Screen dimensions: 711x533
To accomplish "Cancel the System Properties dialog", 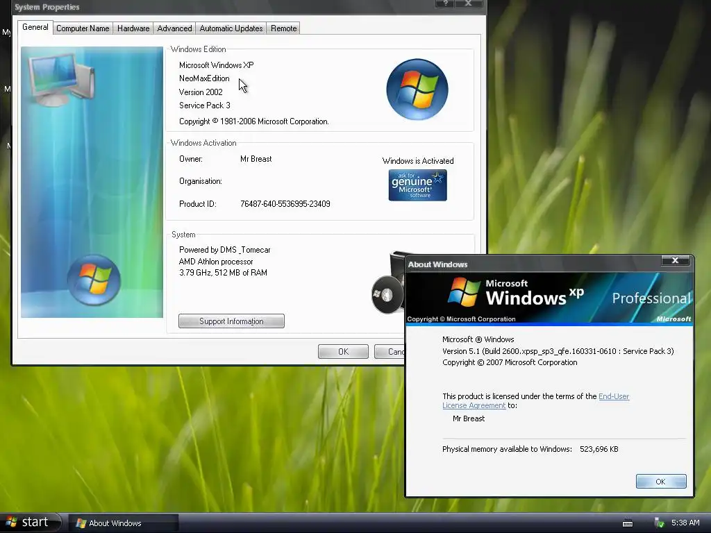I will click(x=390, y=352).
